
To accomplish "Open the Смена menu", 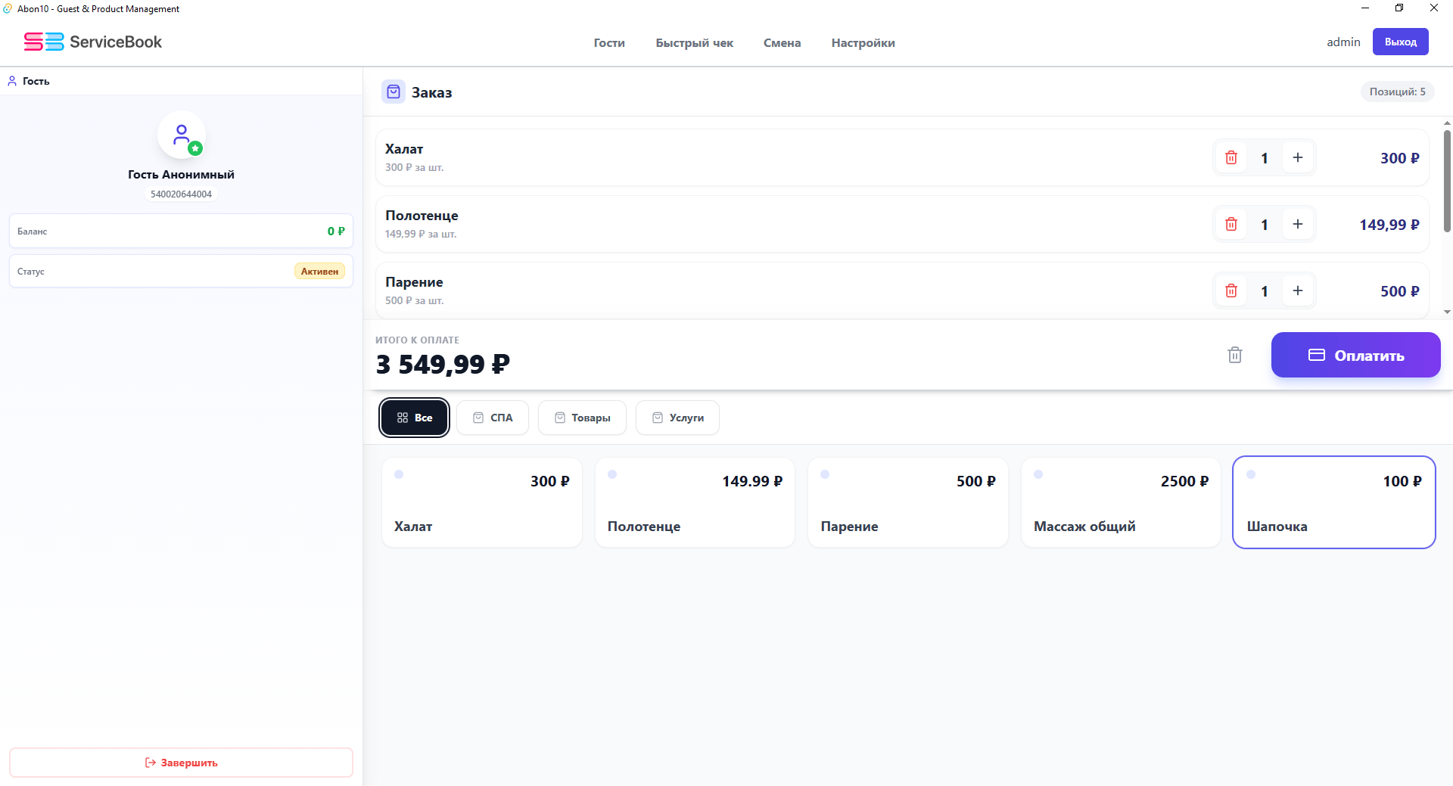I will (782, 43).
